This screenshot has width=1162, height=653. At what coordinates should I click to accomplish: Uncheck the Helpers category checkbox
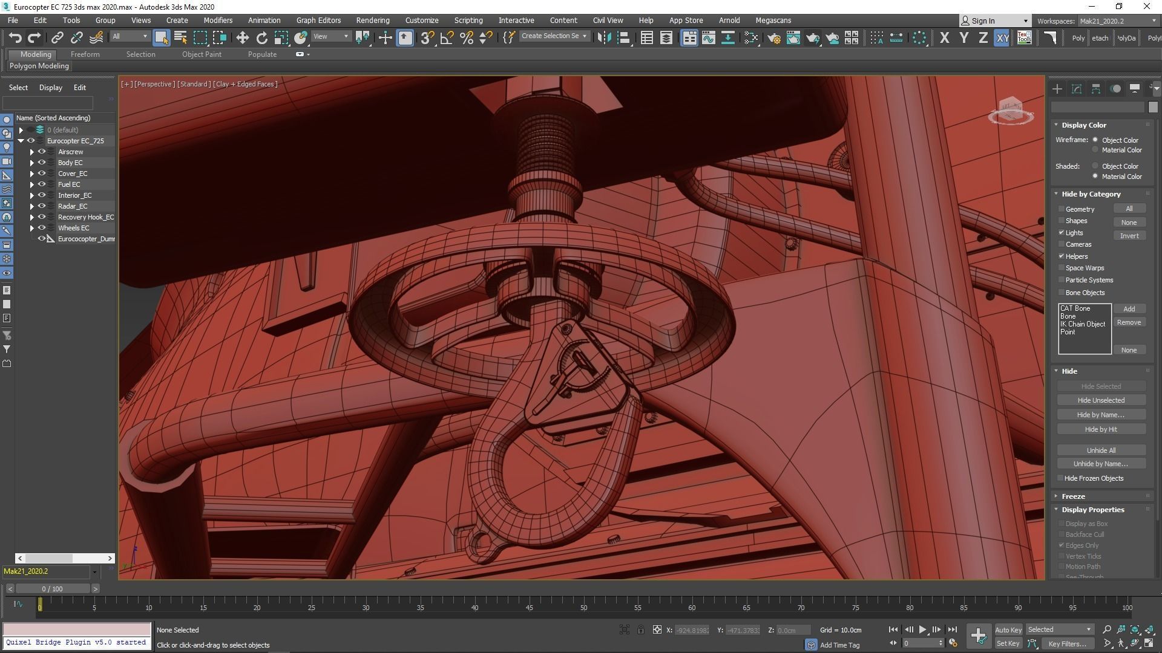click(1062, 256)
